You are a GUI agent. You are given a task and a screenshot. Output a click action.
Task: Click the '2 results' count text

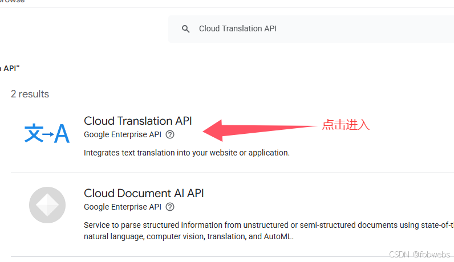(30, 94)
